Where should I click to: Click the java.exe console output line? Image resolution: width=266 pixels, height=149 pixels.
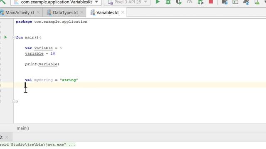(37, 144)
